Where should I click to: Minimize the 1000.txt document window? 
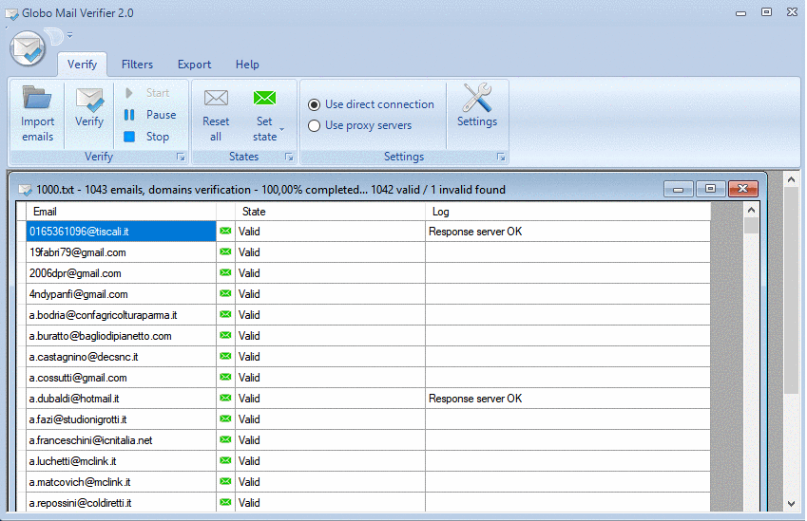pyautogui.click(x=679, y=189)
